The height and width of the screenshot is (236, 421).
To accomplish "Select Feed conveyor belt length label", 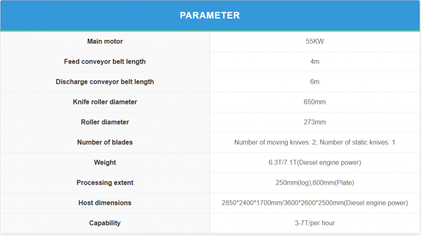I will point(105,61).
